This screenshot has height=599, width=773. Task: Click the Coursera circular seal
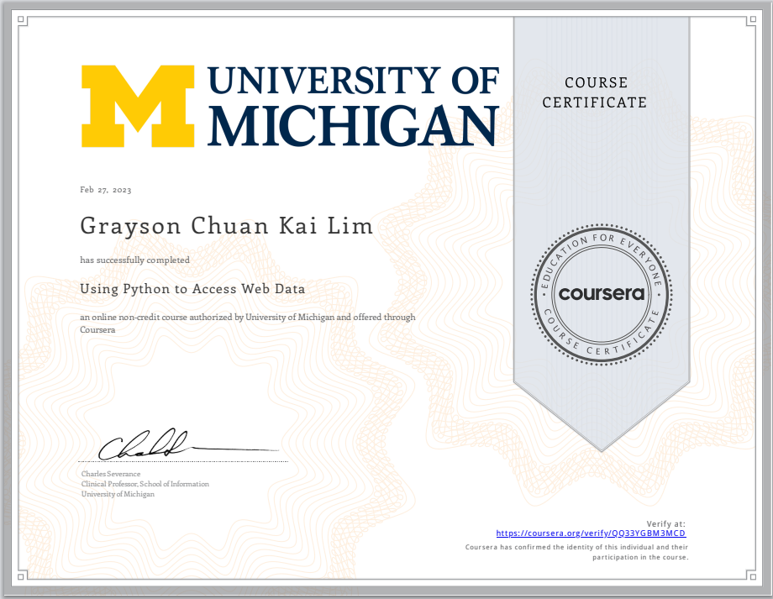(602, 294)
